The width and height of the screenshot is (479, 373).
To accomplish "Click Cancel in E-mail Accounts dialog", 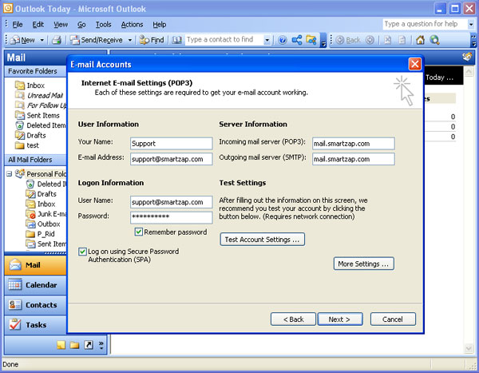I will (x=393, y=319).
